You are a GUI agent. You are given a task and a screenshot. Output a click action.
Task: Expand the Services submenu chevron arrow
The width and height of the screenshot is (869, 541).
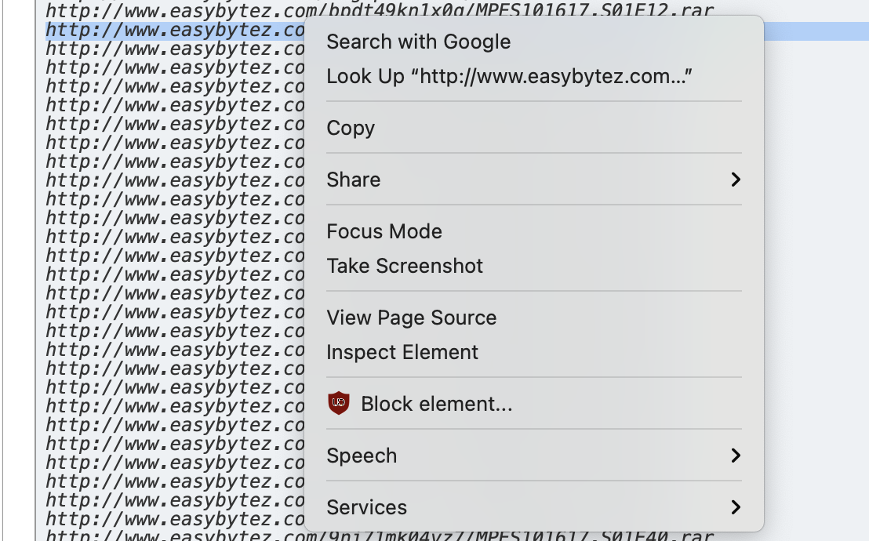(x=736, y=507)
